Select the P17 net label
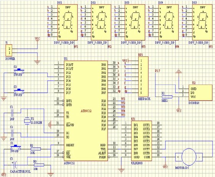The width and height of the screenshot is (215, 177). click(x=158, y=71)
